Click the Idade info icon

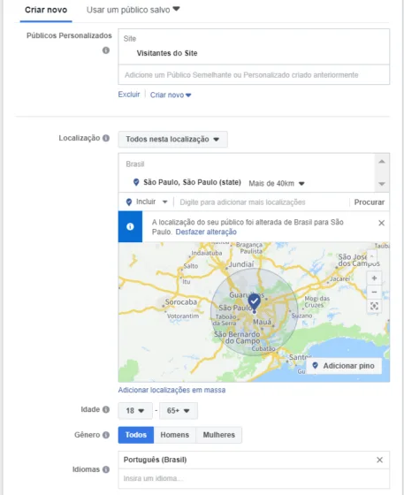click(x=106, y=409)
